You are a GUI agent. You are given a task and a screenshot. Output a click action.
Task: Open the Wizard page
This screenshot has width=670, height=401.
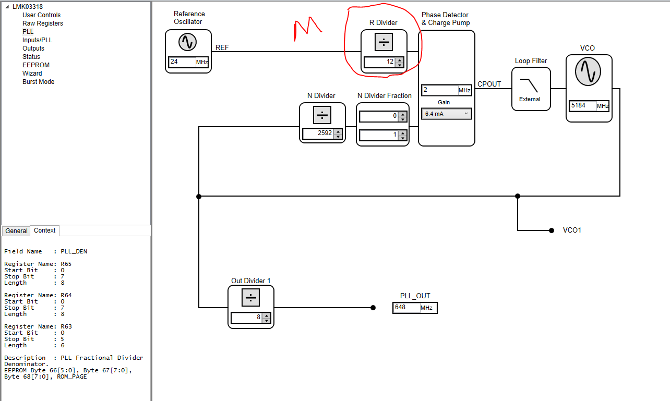coord(32,73)
